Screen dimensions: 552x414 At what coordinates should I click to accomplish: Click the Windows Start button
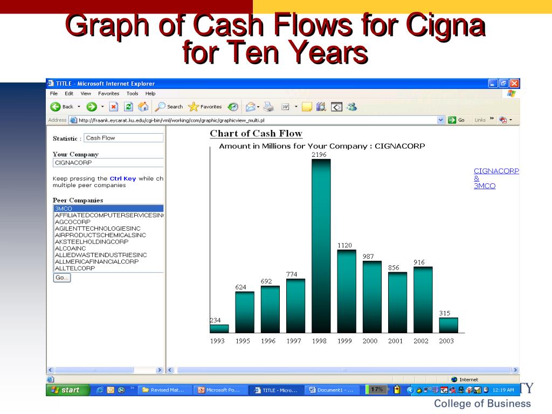(x=67, y=390)
